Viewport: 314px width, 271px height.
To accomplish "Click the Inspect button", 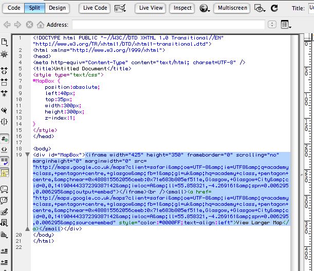I will (x=182, y=8).
